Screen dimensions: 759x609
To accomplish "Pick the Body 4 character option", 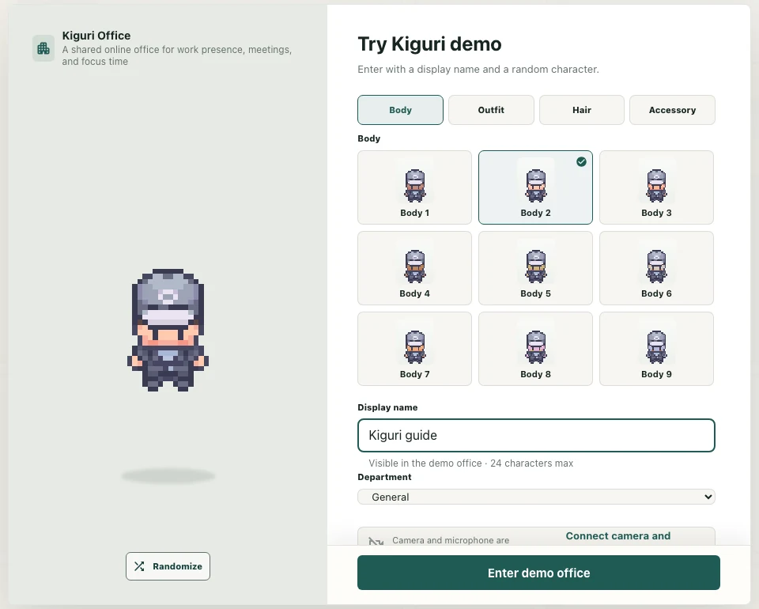I will pyautogui.click(x=414, y=268).
